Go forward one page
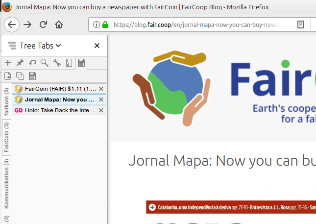Image resolution: width=316 pixels, height=224 pixels. [27, 25]
